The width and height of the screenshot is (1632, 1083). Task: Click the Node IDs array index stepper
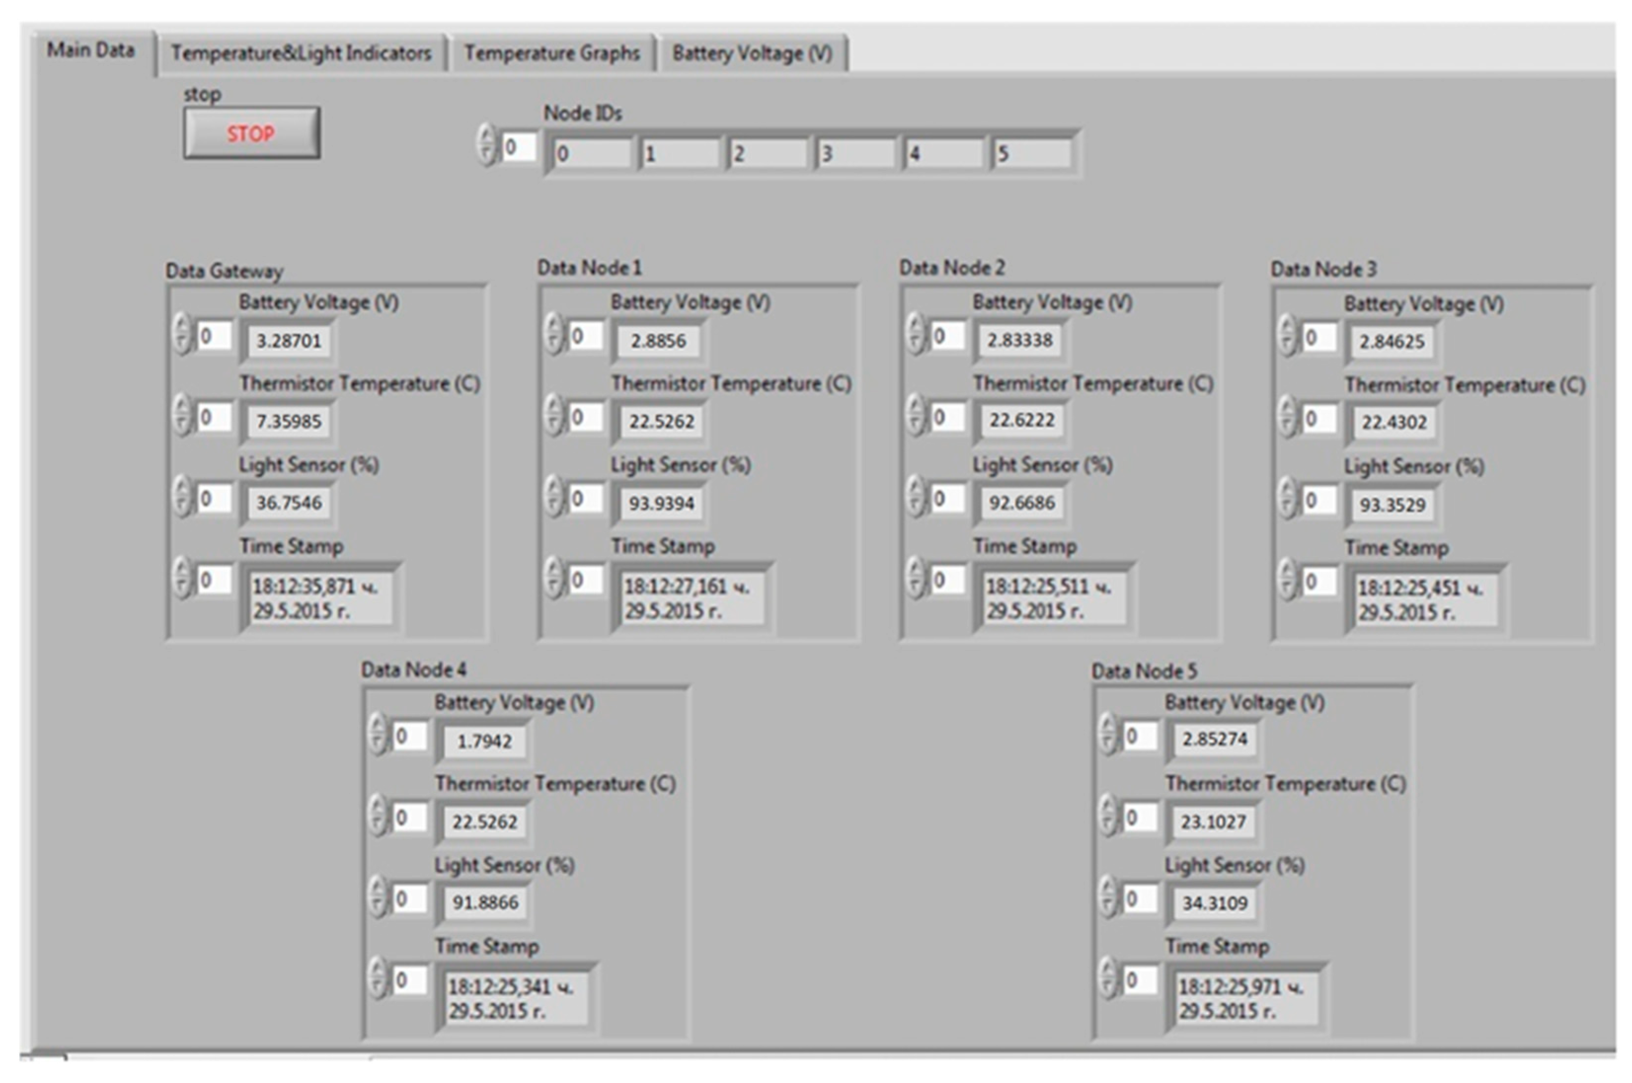pos(487,146)
